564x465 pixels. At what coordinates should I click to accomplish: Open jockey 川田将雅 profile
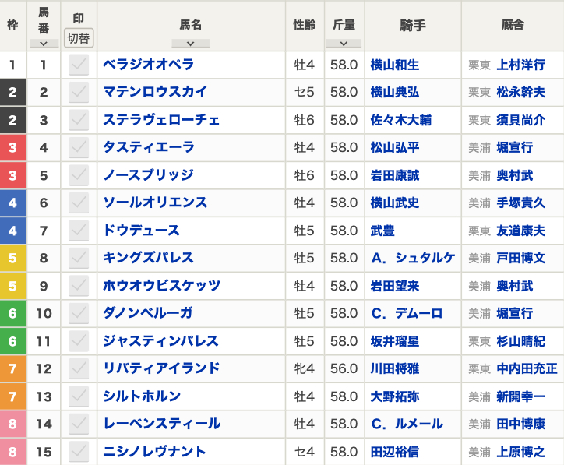coord(395,368)
